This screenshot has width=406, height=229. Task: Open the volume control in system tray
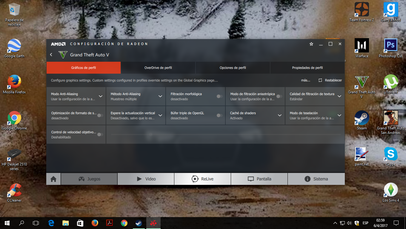pos(349,223)
